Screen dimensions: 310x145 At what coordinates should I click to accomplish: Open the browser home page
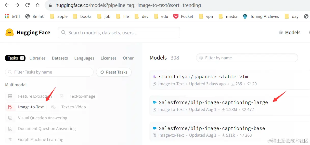pyautogui.click(x=37, y=5)
